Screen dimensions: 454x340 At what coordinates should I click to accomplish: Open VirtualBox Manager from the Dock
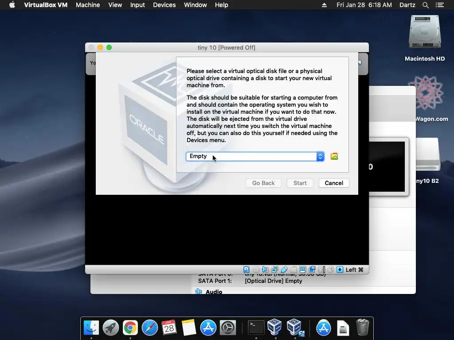[x=274, y=327]
